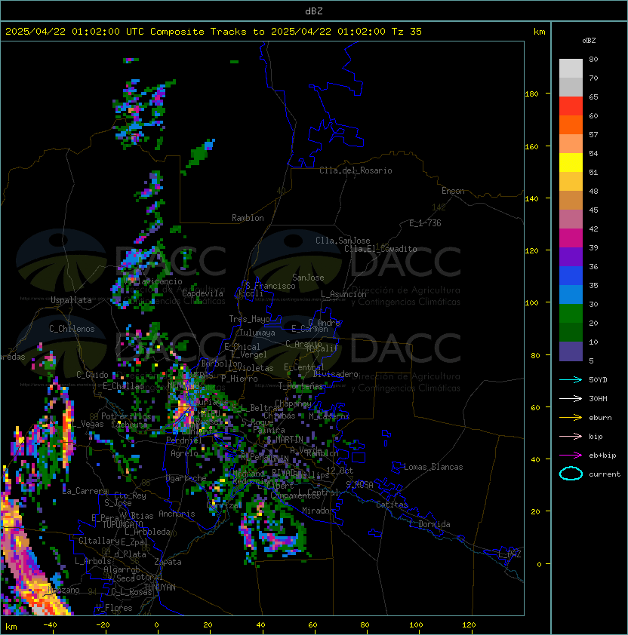Click the eb+bip magenta arrow legend icon
This screenshot has height=635, width=628.
click(x=571, y=456)
